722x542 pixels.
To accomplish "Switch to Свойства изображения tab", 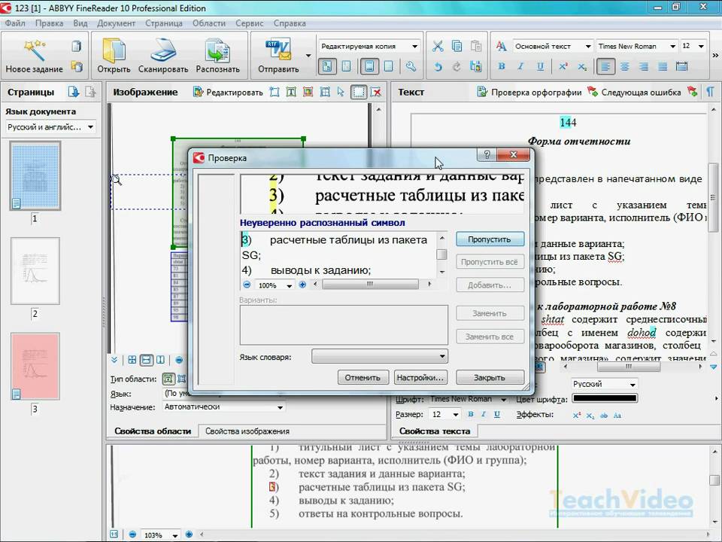I will 247,431.
